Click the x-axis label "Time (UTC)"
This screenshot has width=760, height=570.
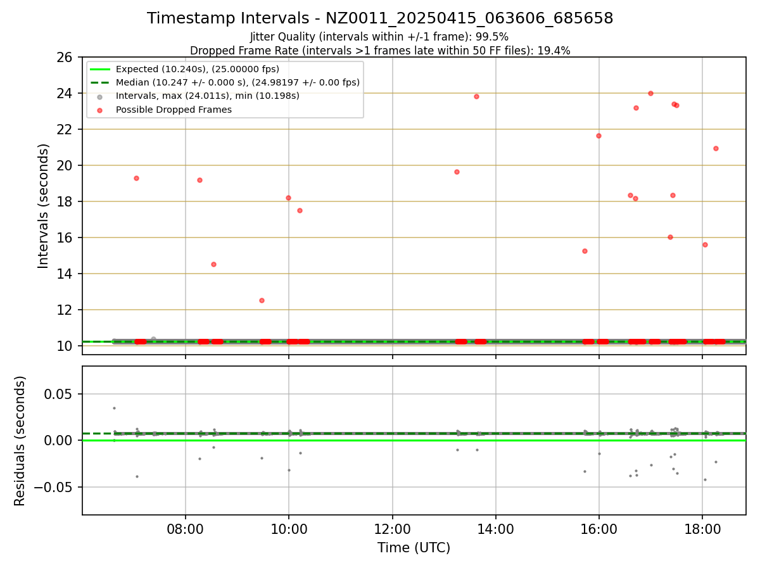(x=414, y=548)
